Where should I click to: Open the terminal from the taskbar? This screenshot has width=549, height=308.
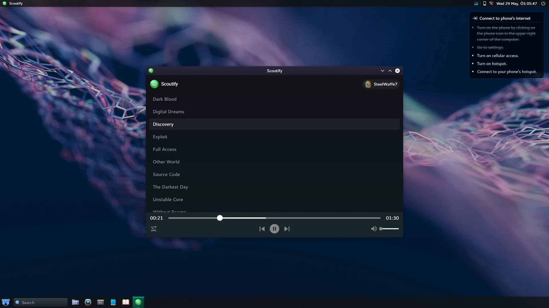pyautogui.click(x=100, y=302)
